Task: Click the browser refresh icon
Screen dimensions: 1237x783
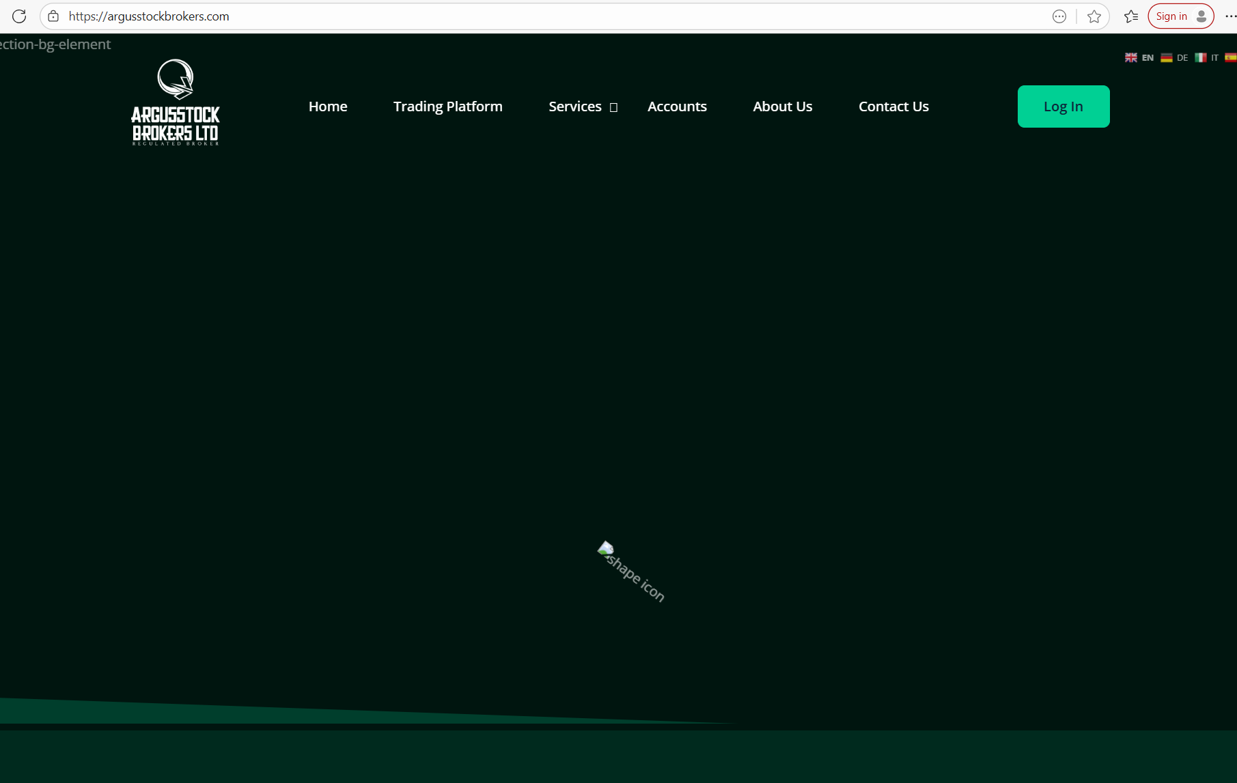Action: 19,16
